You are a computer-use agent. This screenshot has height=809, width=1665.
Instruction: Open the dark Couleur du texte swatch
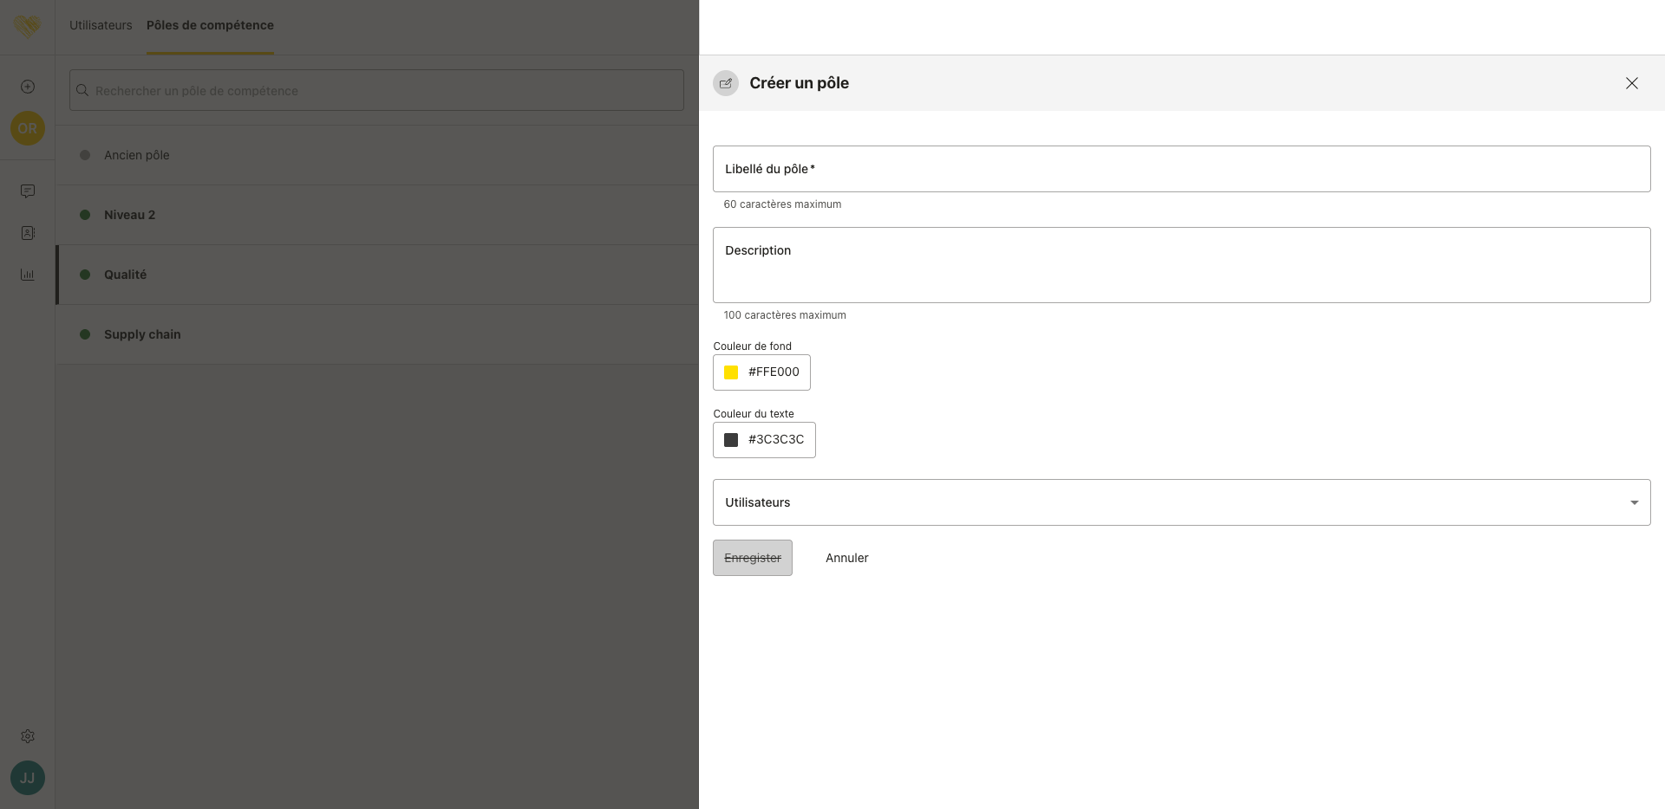tap(731, 440)
